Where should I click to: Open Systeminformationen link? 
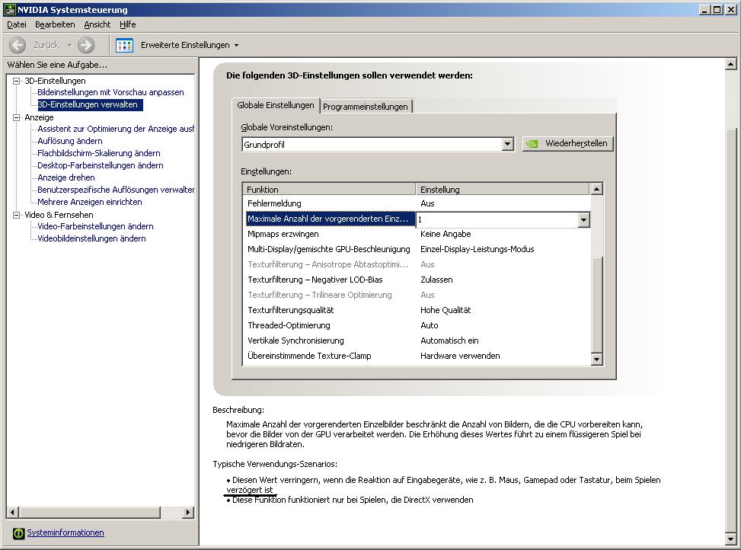click(65, 532)
